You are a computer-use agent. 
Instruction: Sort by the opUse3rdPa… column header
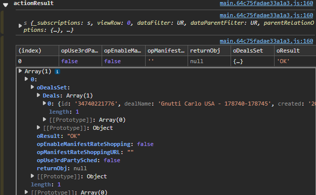point(80,51)
